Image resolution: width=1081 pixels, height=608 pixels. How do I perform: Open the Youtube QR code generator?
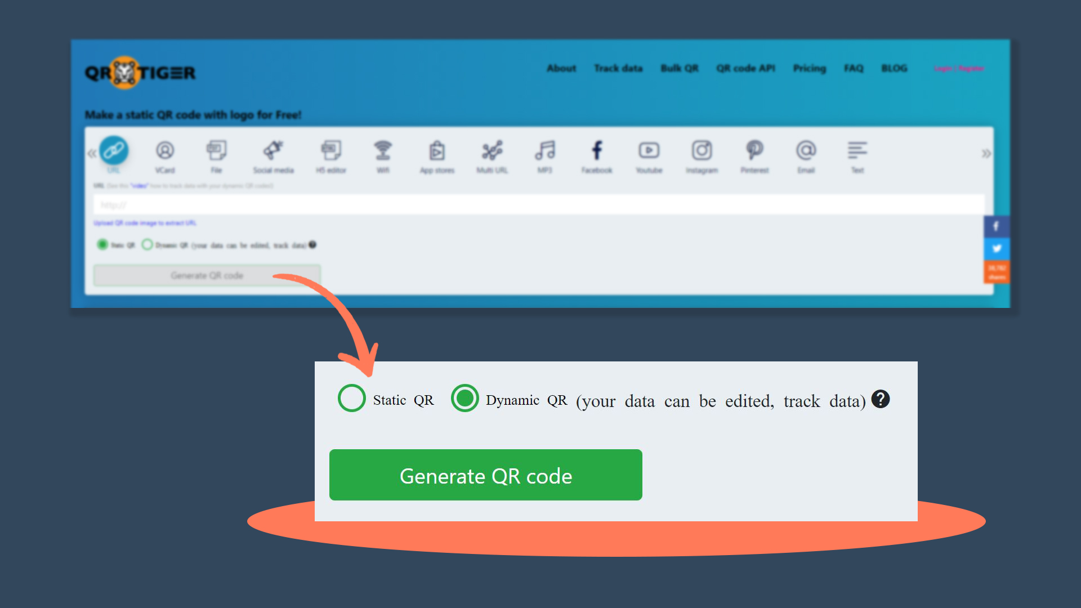649,153
